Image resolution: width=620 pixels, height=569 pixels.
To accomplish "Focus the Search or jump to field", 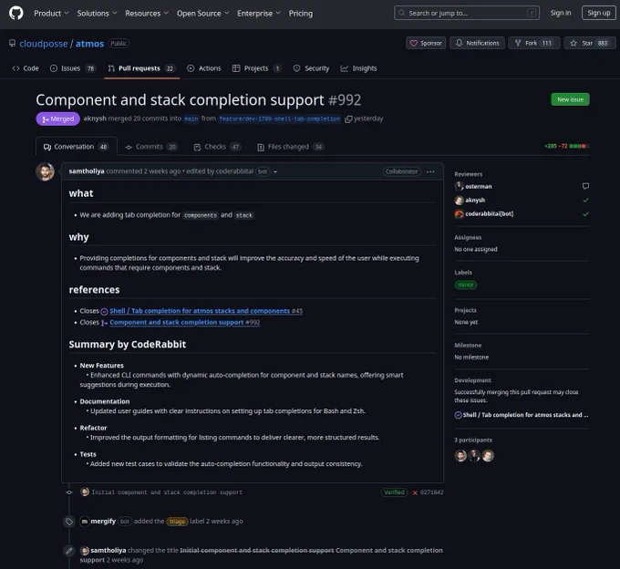I will 467,13.
